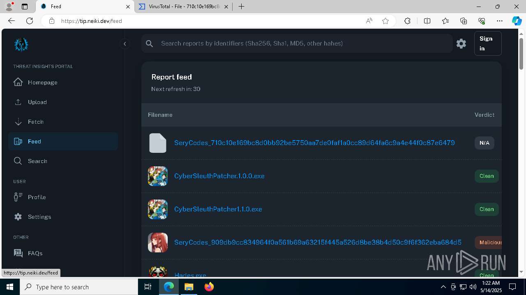Open the Favorites list icon

(445, 21)
